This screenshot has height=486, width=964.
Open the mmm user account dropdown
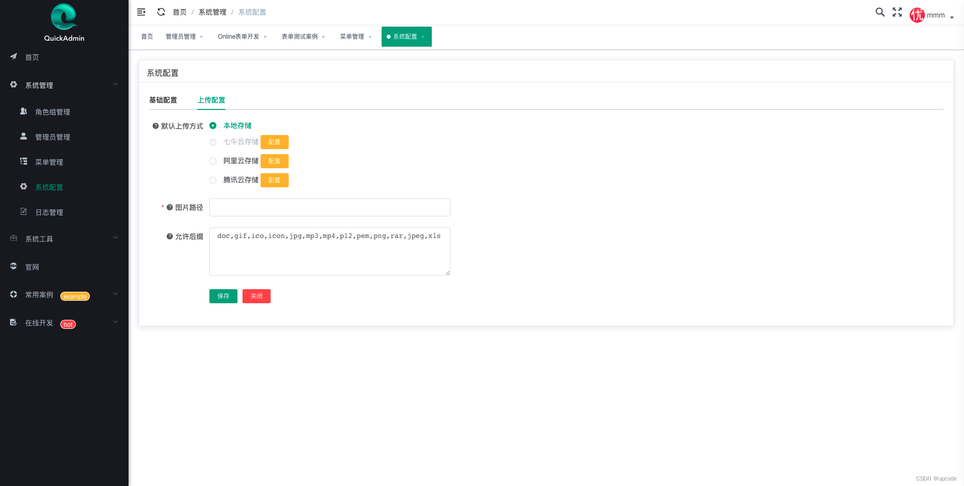point(934,15)
